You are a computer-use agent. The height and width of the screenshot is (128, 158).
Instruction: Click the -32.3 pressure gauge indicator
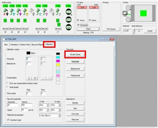coord(69,12)
